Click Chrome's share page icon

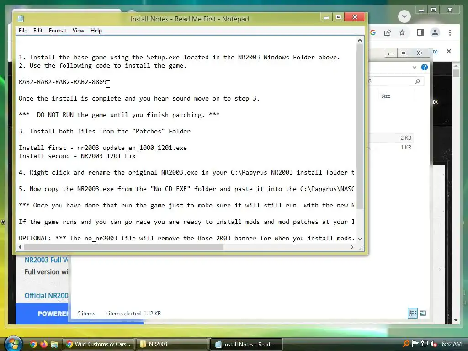click(x=388, y=32)
